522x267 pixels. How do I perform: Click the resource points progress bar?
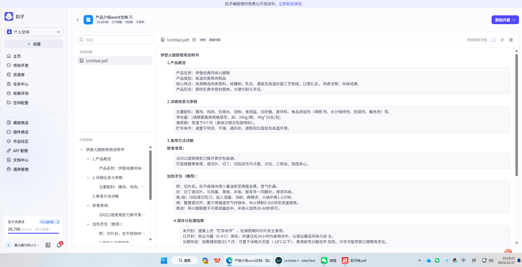click(33, 233)
